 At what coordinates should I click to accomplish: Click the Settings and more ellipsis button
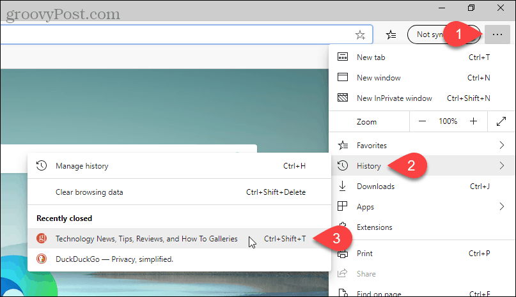pos(497,34)
